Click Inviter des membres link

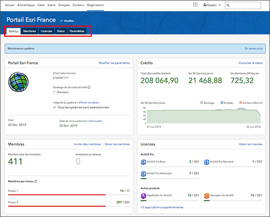tap(87, 144)
